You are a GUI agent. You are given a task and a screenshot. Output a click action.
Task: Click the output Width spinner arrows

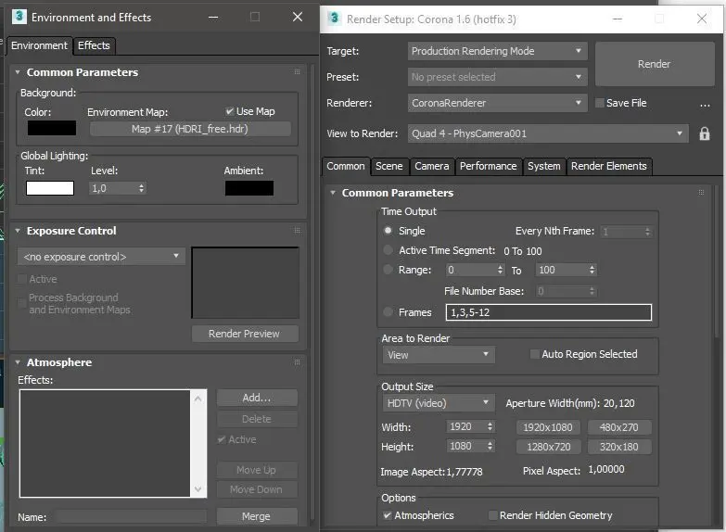coord(490,426)
